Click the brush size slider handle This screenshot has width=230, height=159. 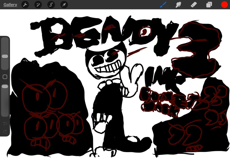[x=5, y=56]
